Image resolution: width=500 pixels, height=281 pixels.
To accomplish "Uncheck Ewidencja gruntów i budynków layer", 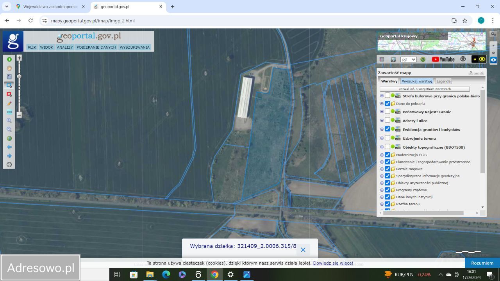I will pos(387,129).
